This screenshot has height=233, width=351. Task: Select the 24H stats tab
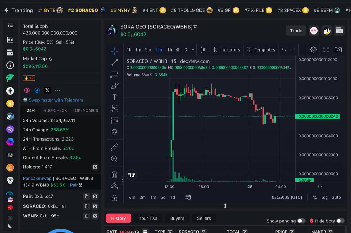(x=31, y=110)
